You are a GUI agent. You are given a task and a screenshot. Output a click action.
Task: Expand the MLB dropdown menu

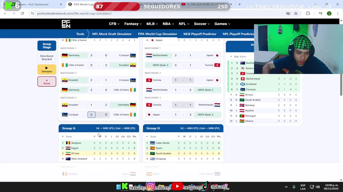[x=152, y=24]
